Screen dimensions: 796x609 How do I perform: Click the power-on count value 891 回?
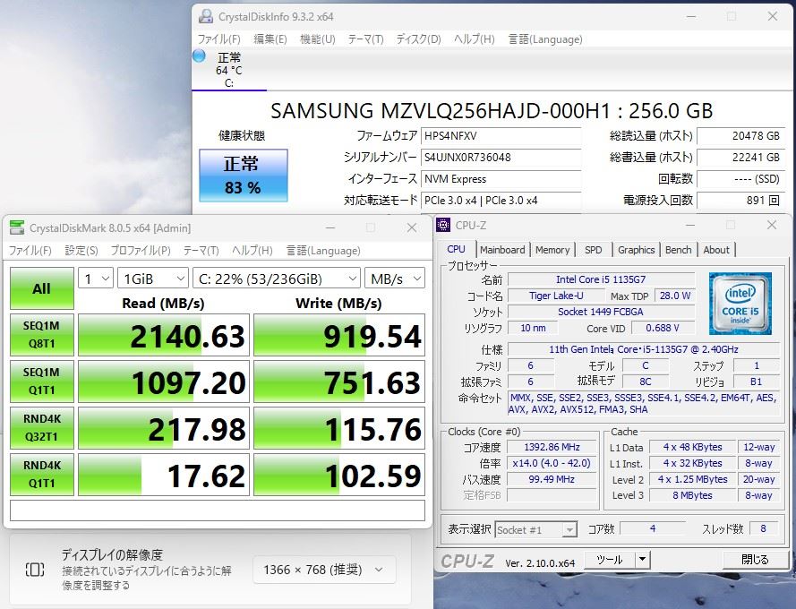point(740,200)
